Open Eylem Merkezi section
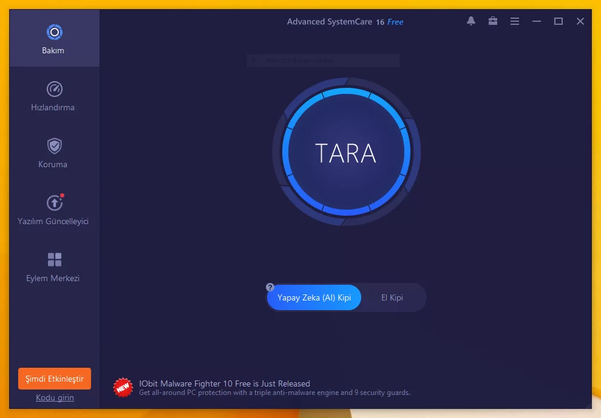Image resolution: width=601 pixels, height=418 pixels. pos(54,267)
